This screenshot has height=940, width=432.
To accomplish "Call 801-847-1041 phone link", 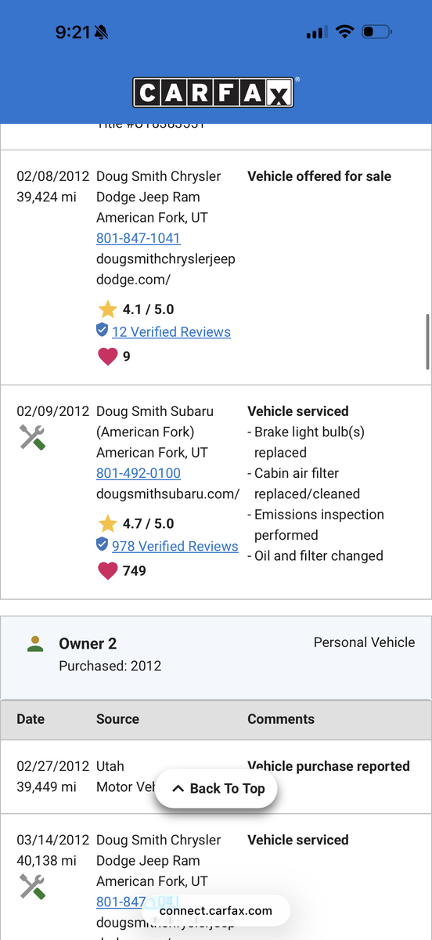I will click(x=139, y=238).
